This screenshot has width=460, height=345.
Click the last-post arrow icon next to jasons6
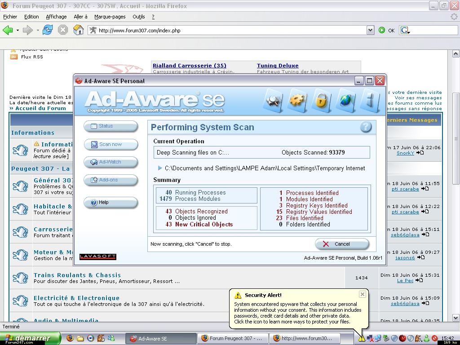coord(421,257)
